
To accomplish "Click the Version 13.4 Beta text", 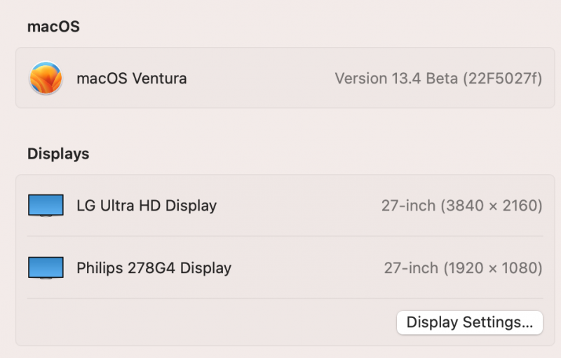I will pyautogui.click(x=396, y=78).
